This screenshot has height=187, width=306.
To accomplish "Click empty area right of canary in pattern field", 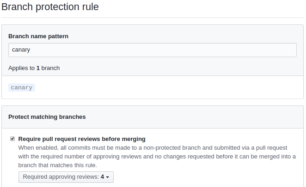I will point(185,50).
